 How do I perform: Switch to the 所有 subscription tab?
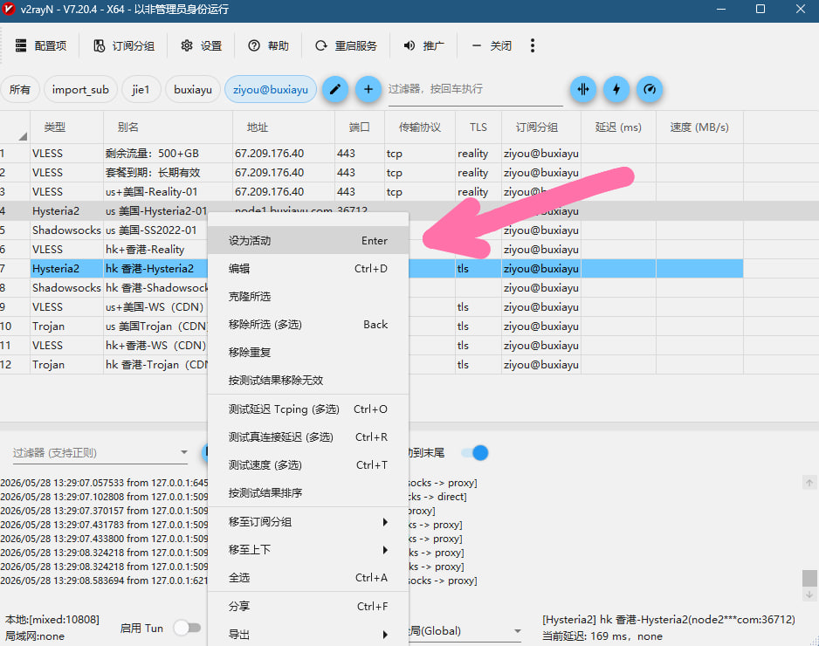pyautogui.click(x=20, y=89)
